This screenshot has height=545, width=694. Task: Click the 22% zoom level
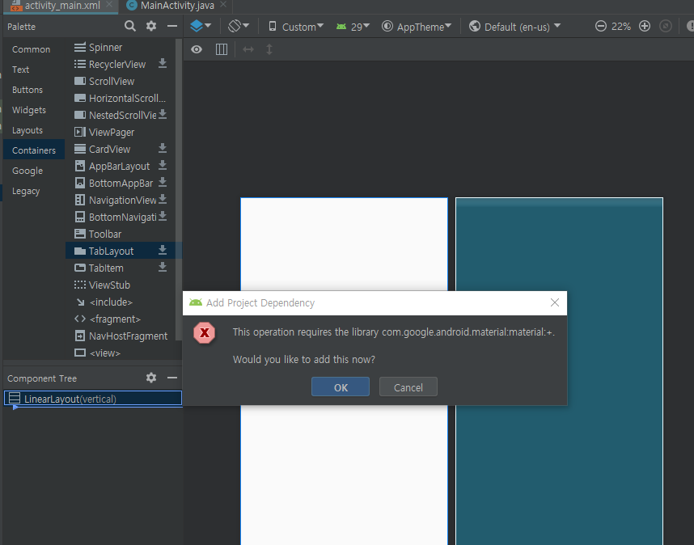(620, 27)
